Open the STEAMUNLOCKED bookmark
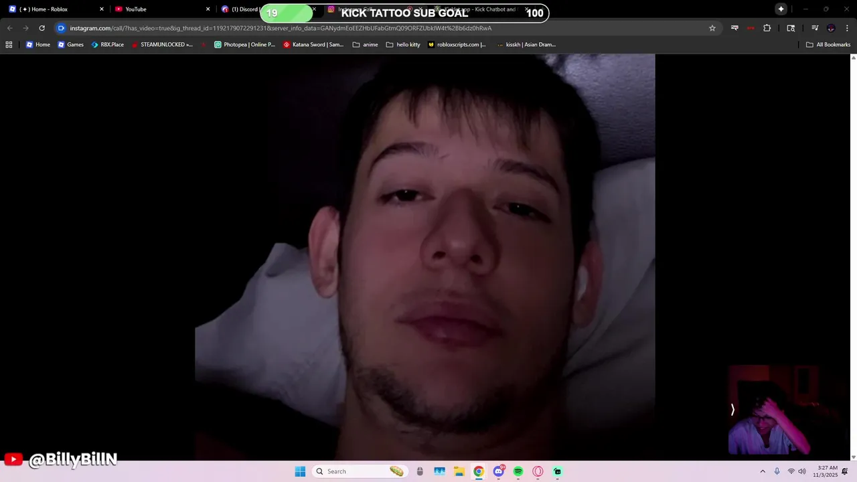 [162, 45]
